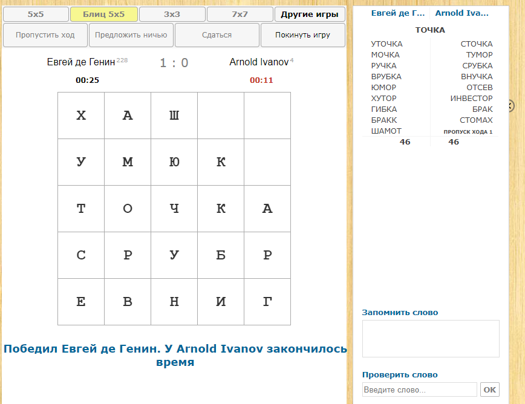
Task: Select the Ш cell on the board
Action: tap(174, 116)
